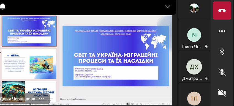
Task: Click title line 'ПРОЦЕСИ ТА ЇХ НАСЛІДКИ'
Action: click(116, 61)
